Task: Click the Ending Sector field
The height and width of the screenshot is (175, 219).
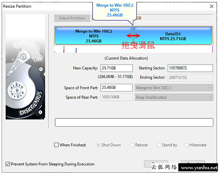Action: (190, 78)
